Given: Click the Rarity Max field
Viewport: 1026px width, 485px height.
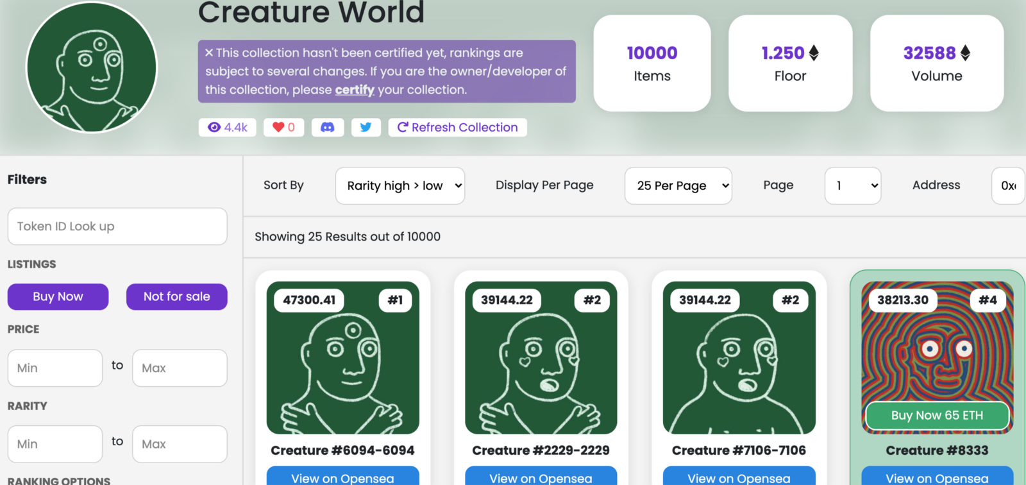Looking at the screenshot, I should click(180, 444).
